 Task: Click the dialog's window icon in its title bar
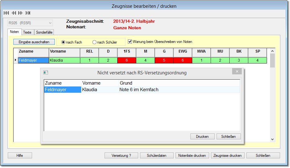(x=46, y=72)
